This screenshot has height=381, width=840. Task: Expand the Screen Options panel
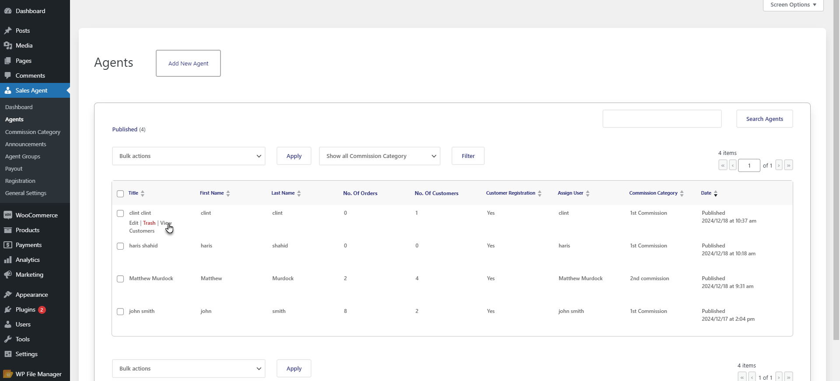pyautogui.click(x=793, y=5)
